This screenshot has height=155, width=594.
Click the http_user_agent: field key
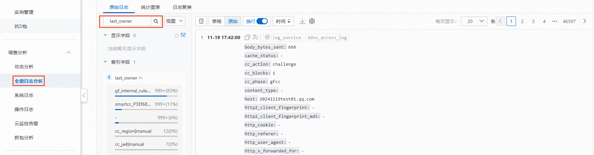[x=265, y=142]
